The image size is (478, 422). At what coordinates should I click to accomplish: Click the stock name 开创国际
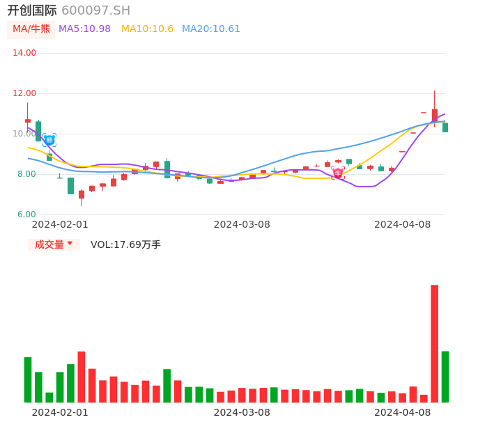click(32, 10)
